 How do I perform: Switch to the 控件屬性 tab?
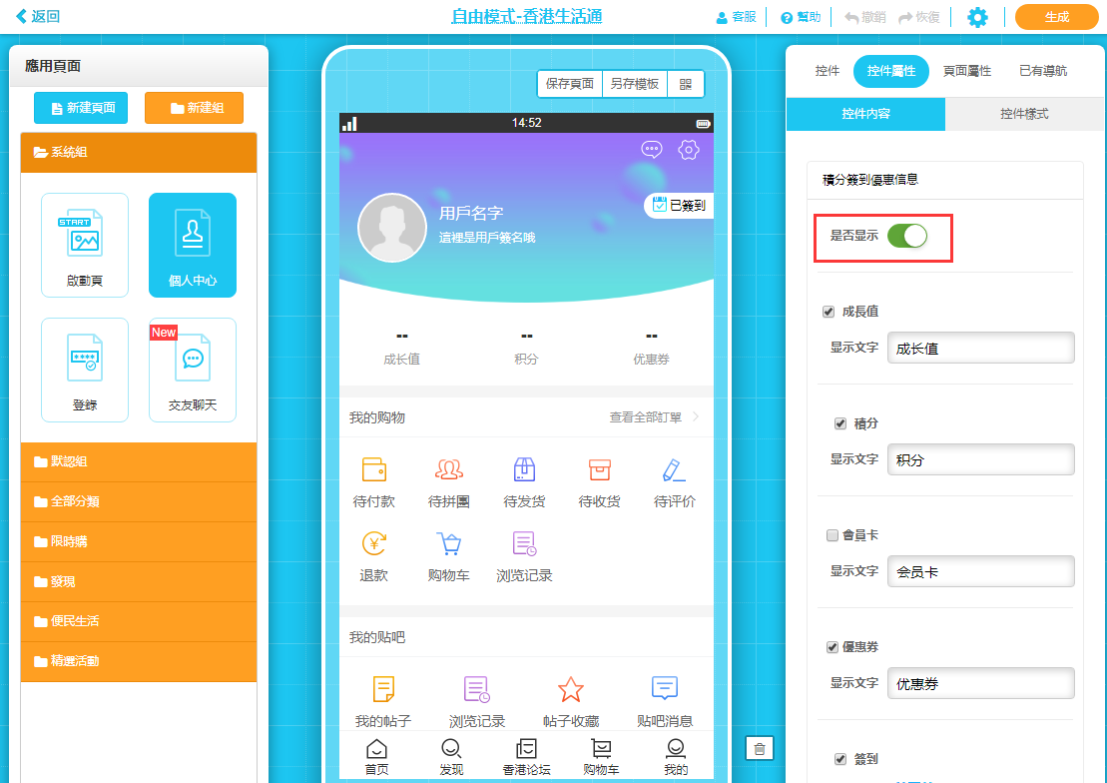point(891,71)
